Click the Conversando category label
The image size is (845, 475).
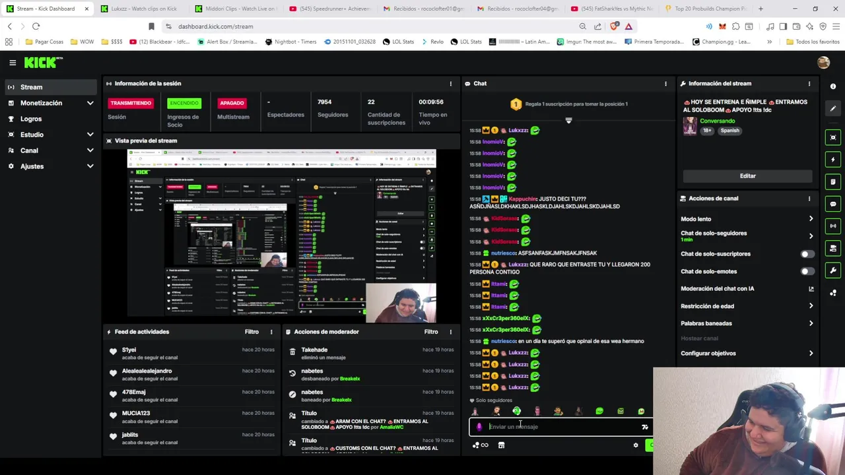[717, 121]
